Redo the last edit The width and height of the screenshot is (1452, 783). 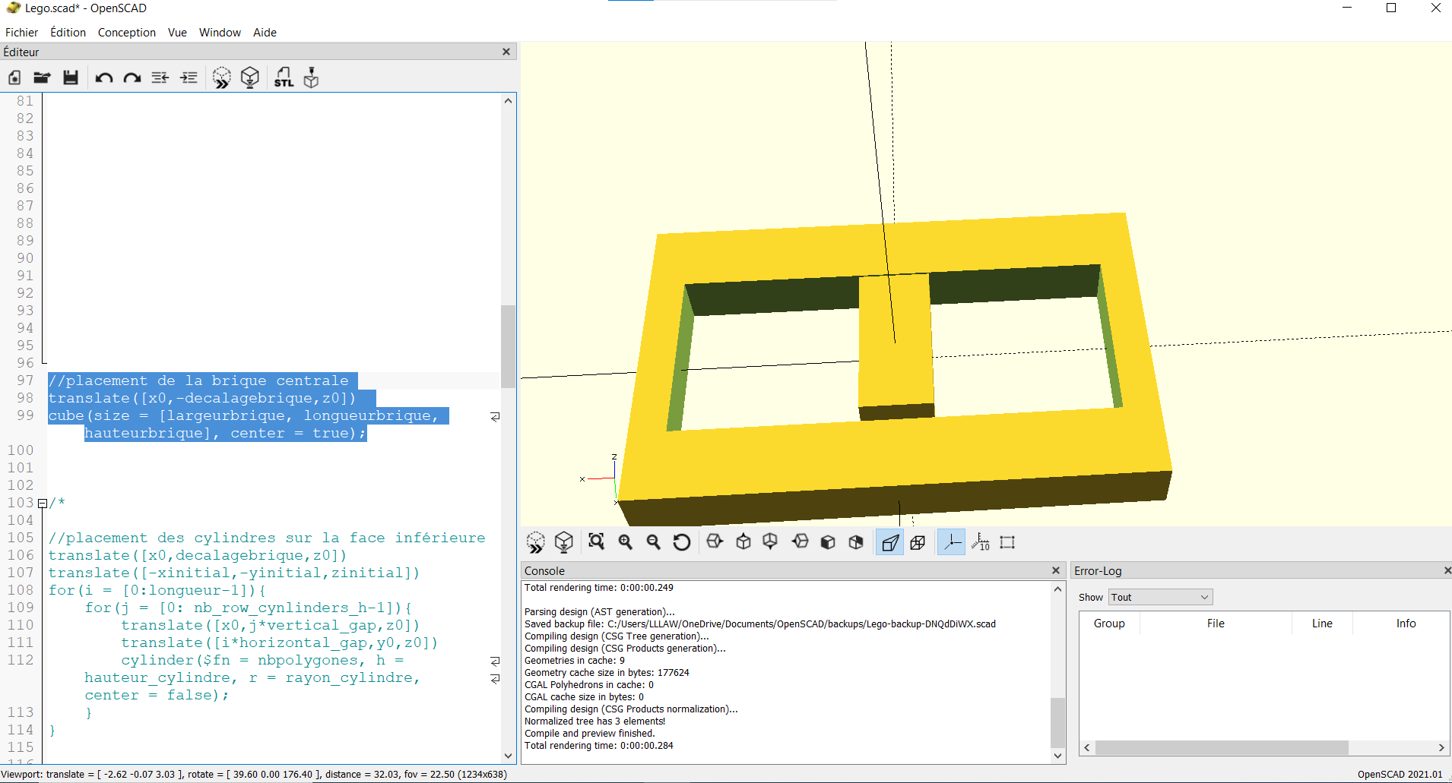pyautogui.click(x=132, y=77)
